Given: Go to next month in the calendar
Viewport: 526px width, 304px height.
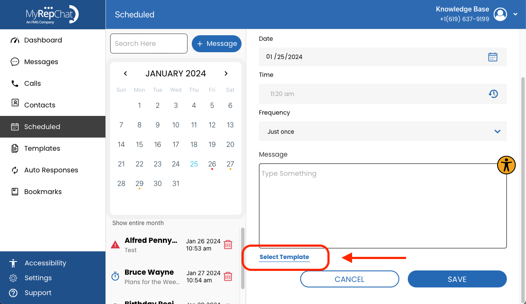Looking at the screenshot, I should click(x=226, y=73).
